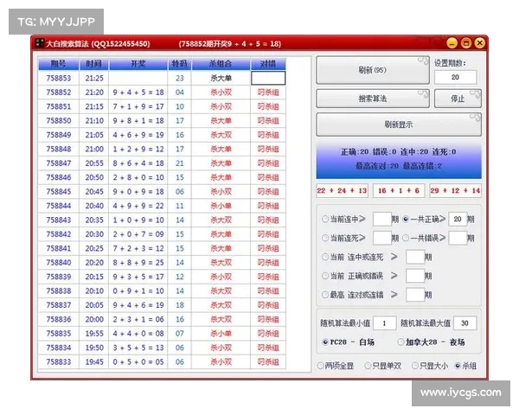Edit 随机算法最大值 field showing 30
This screenshot has height=415, width=519.
[x=465, y=323]
